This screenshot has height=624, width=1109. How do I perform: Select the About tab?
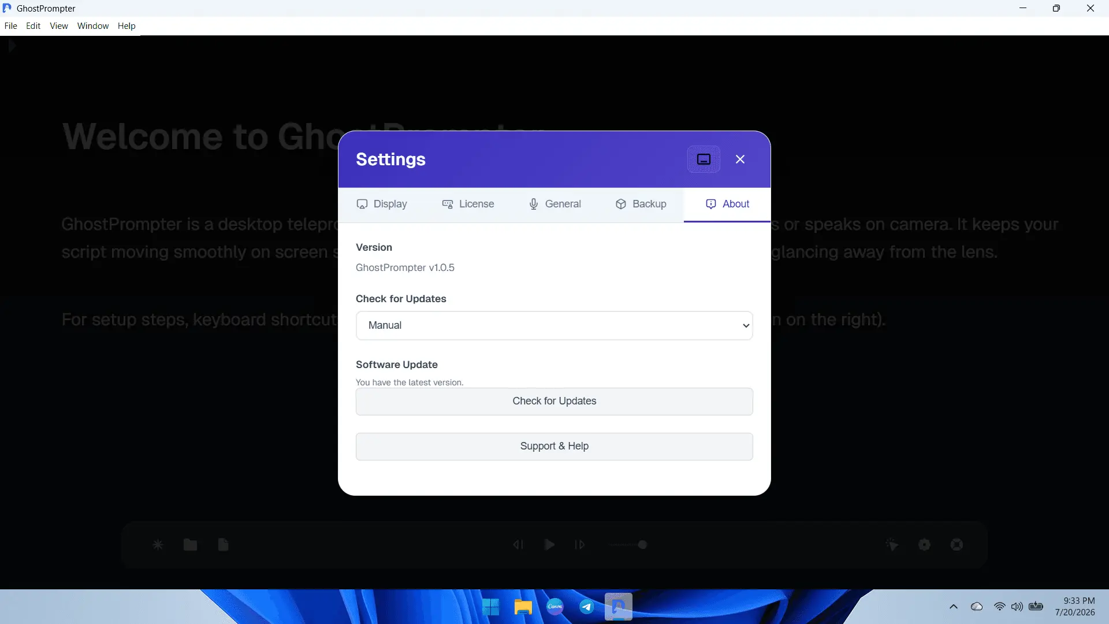[x=727, y=204]
